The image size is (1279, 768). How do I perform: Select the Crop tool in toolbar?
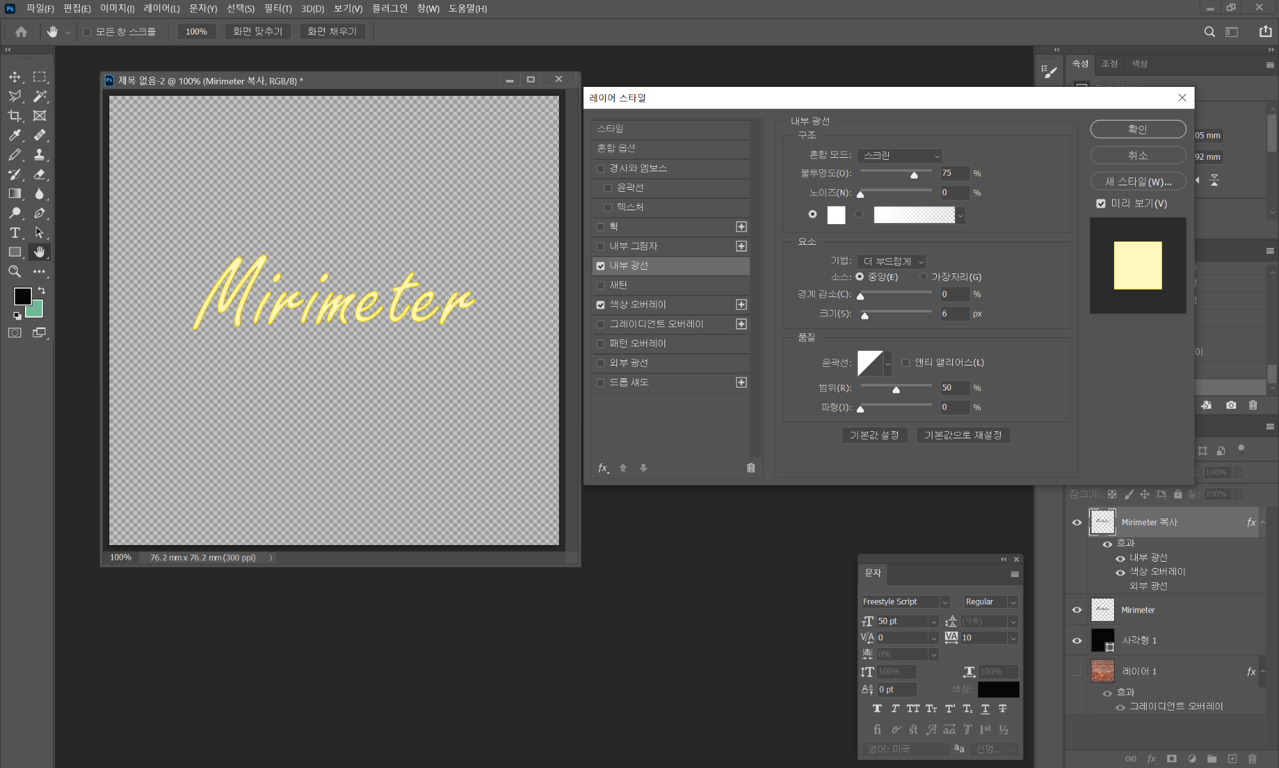(x=14, y=116)
